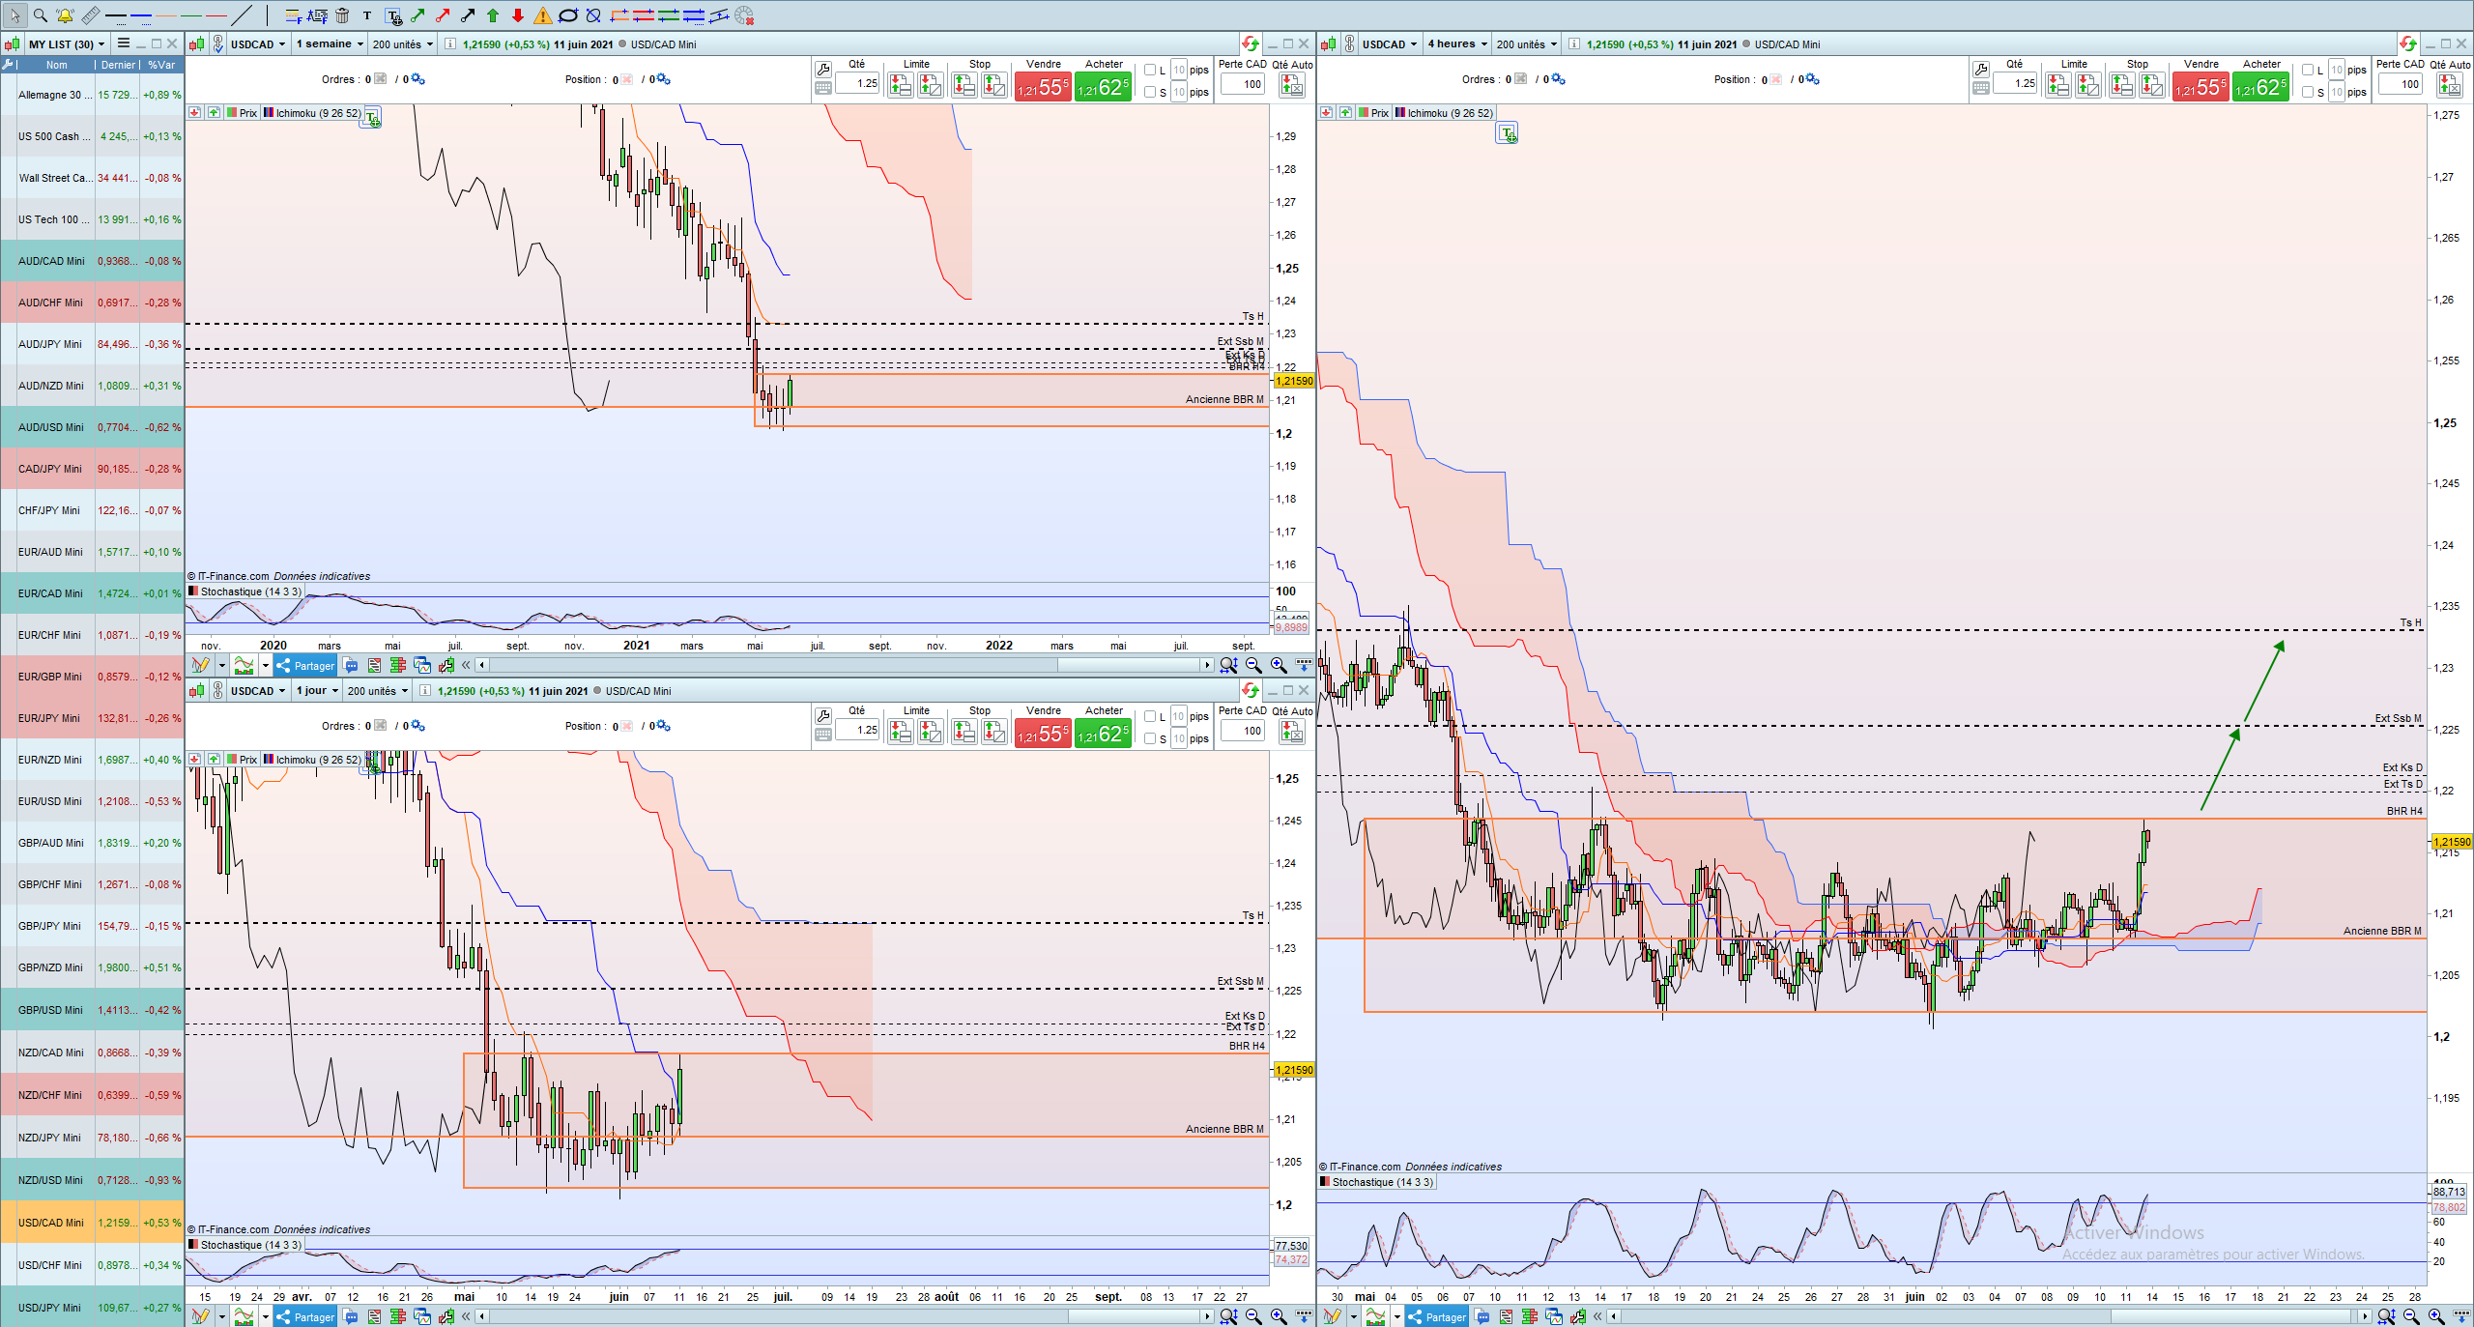Click the Qté input field on 4 heures panel

click(x=2016, y=83)
